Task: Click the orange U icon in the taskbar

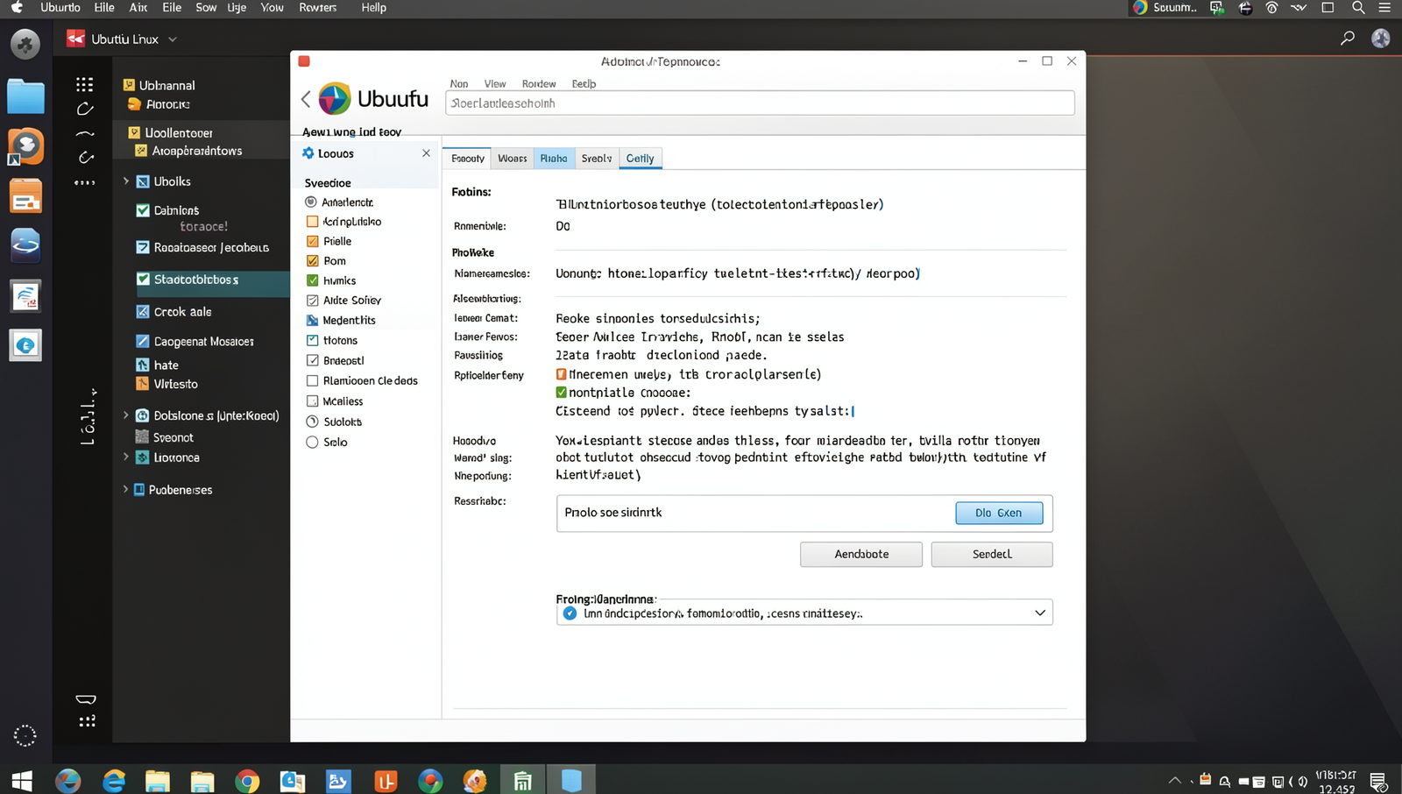Action: (x=386, y=780)
